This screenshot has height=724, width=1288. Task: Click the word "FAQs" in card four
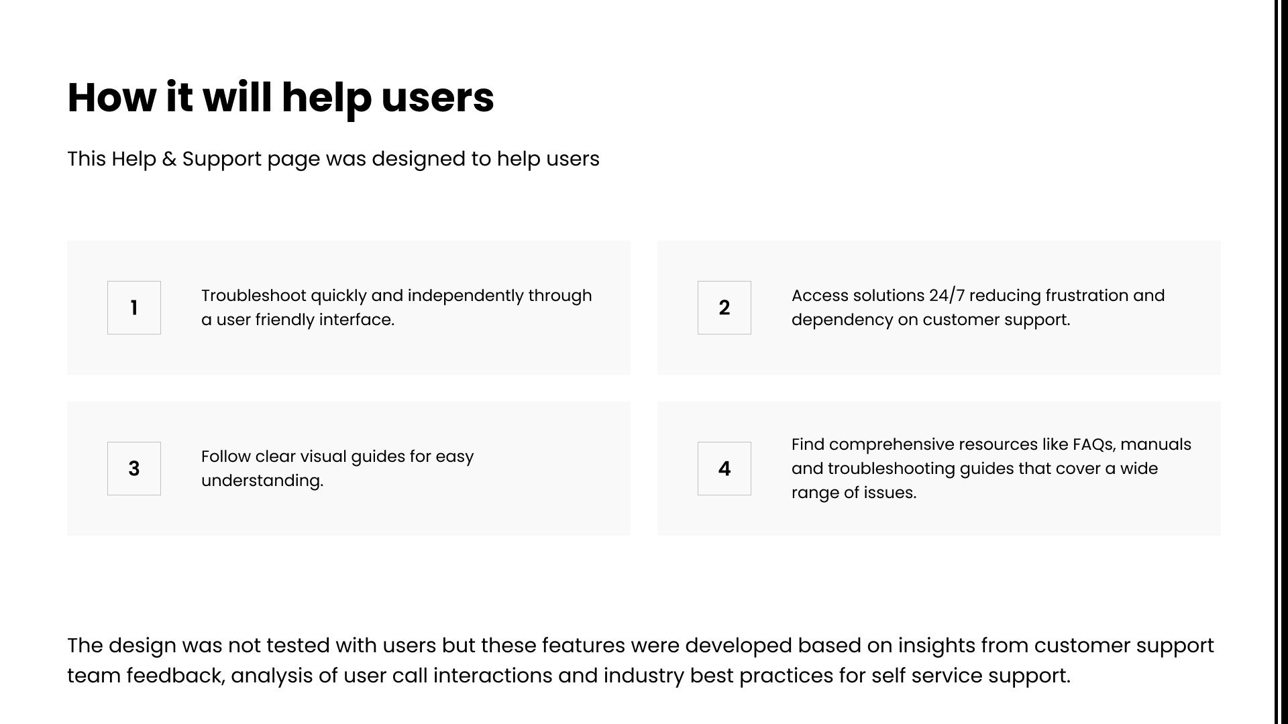[x=1093, y=444]
